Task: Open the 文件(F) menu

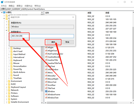Action: [4, 6]
